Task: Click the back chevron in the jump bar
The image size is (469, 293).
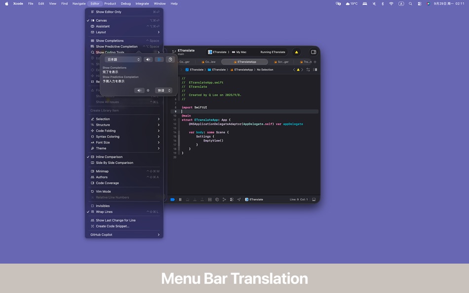Action: pos(294,70)
